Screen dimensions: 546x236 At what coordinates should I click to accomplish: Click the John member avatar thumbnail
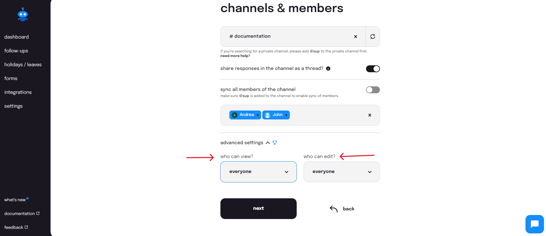tap(267, 115)
